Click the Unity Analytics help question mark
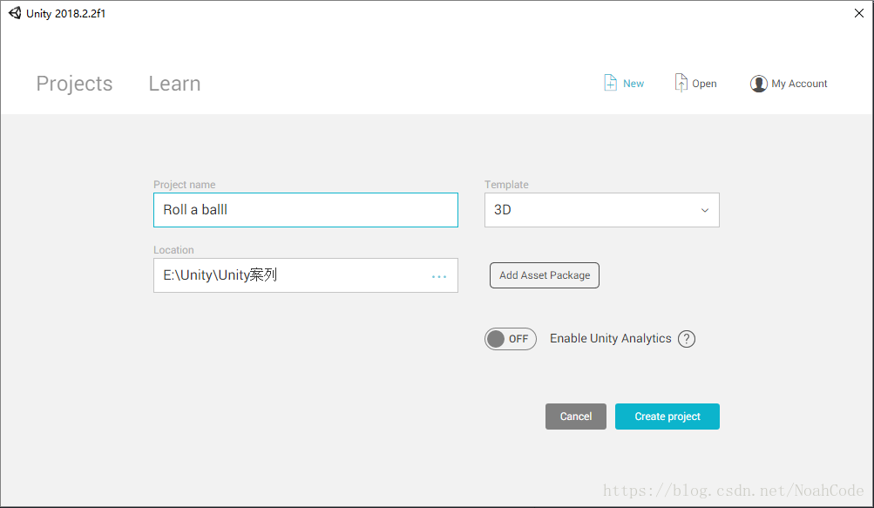 [x=686, y=339]
